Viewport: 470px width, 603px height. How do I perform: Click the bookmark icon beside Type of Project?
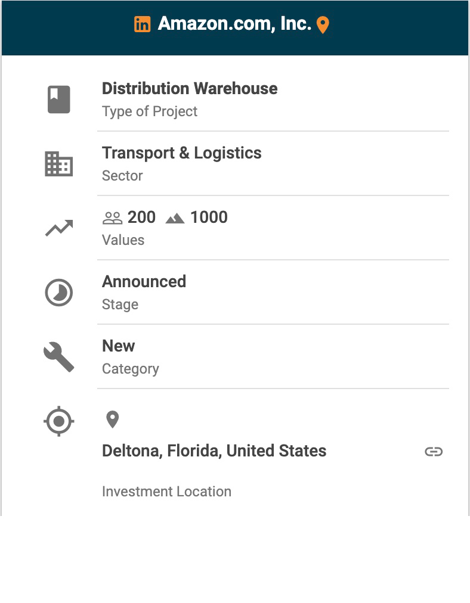coord(59,100)
